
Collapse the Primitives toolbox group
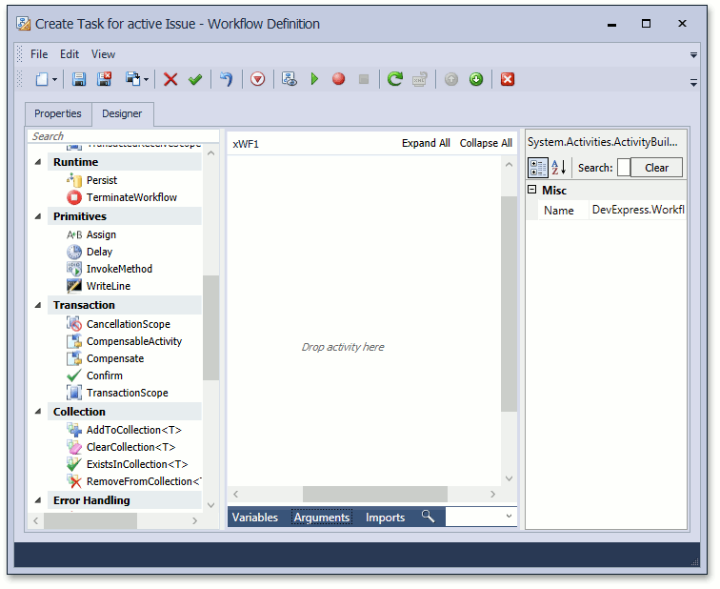(x=38, y=216)
